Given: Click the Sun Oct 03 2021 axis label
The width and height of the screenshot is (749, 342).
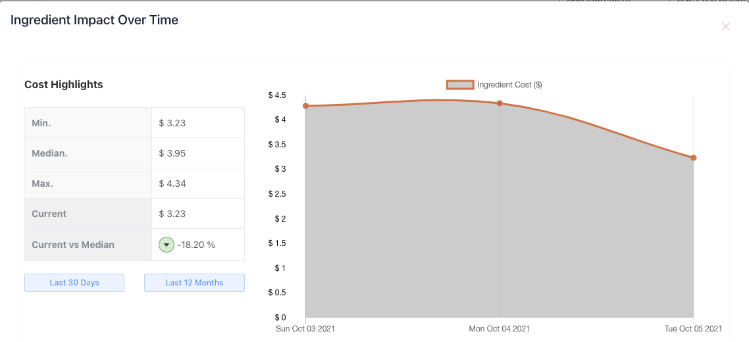Looking at the screenshot, I should click(306, 328).
